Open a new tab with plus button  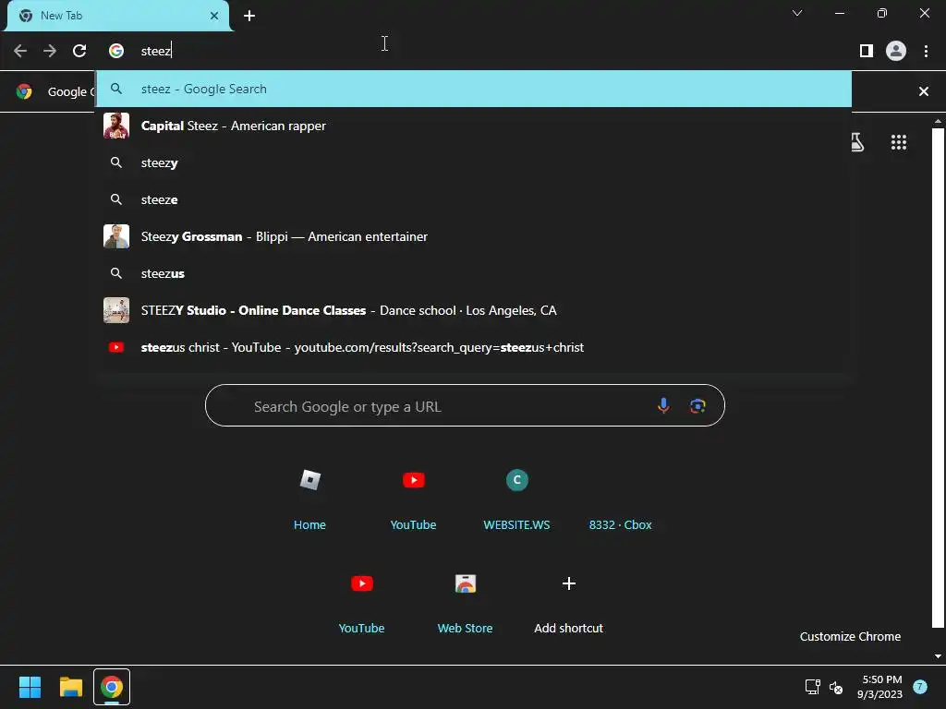(x=249, y=16)
